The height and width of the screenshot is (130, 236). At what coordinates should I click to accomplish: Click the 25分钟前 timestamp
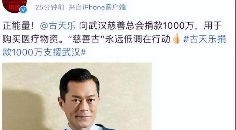click(x=50, y=7)
